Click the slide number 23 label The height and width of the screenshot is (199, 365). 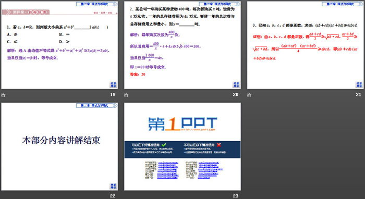[x=236, y=196]
